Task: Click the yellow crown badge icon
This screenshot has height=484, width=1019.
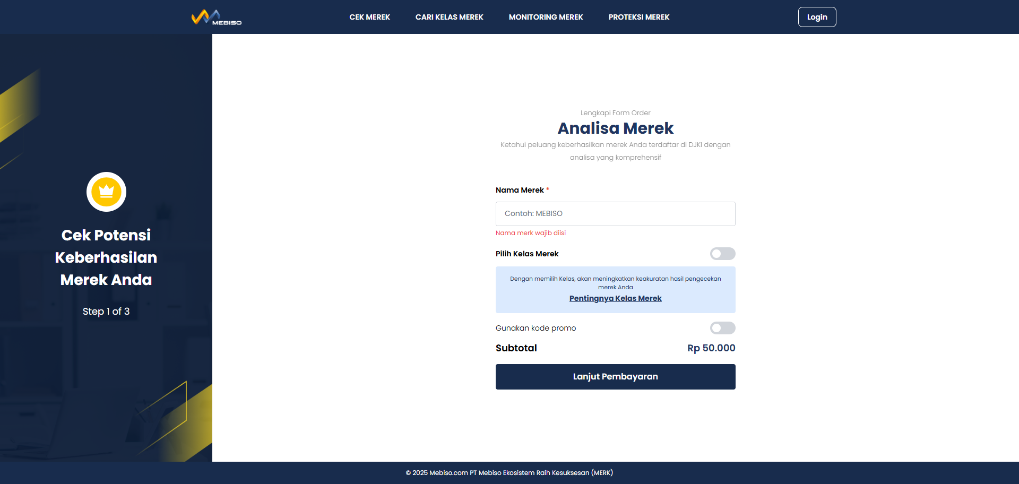Action: coord(106,192)
